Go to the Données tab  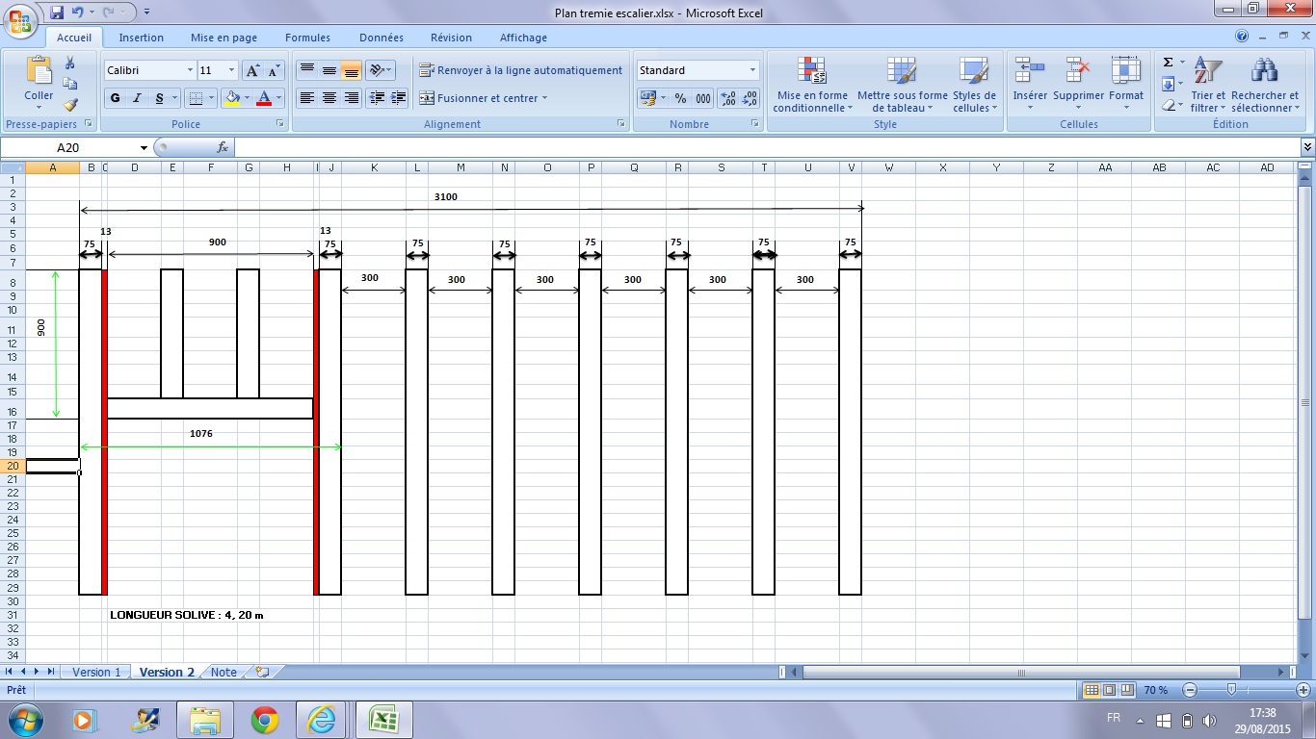[x=382, y=38]
